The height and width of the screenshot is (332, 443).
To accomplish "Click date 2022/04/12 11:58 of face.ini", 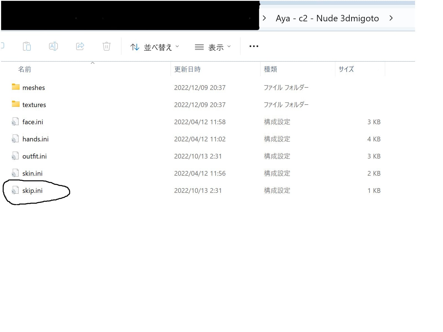I will (200, 122).
